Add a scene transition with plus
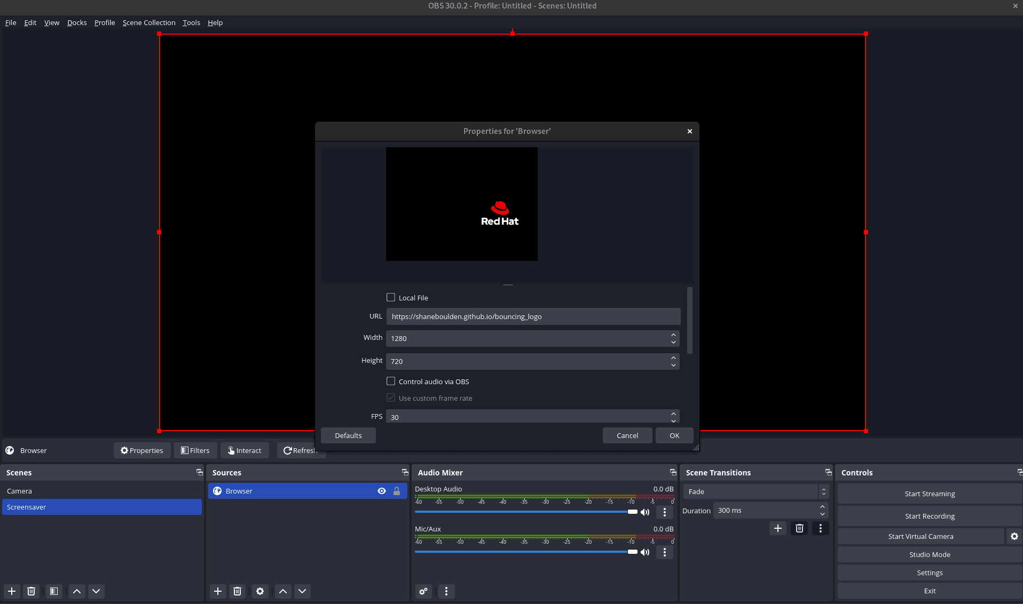This screenshot has width=1023, height=604. click(778, 528)
